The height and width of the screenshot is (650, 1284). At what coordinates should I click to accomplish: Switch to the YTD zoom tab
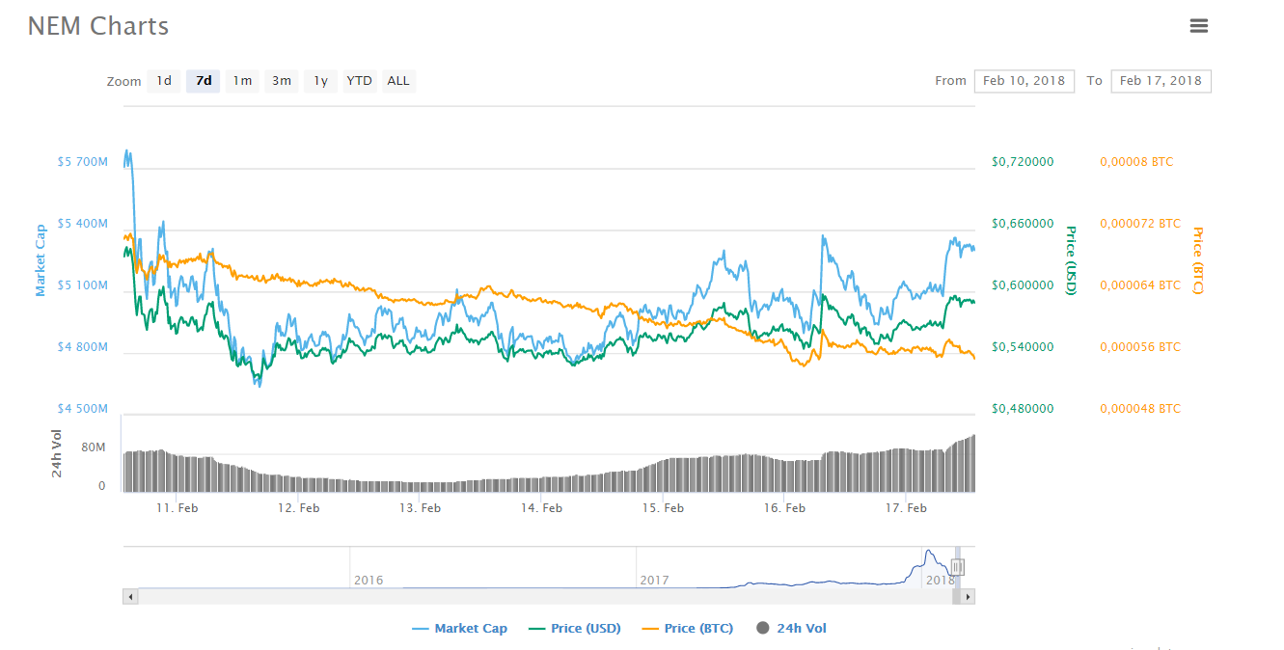click(358, 81)
